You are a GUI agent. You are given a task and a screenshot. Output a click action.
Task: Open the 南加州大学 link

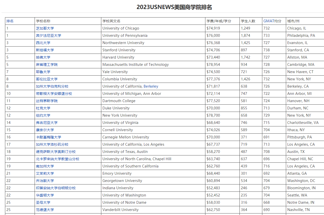(45, 166)
